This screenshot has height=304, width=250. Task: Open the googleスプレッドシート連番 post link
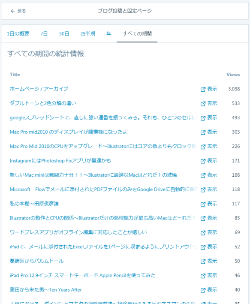tap(104, 117)
